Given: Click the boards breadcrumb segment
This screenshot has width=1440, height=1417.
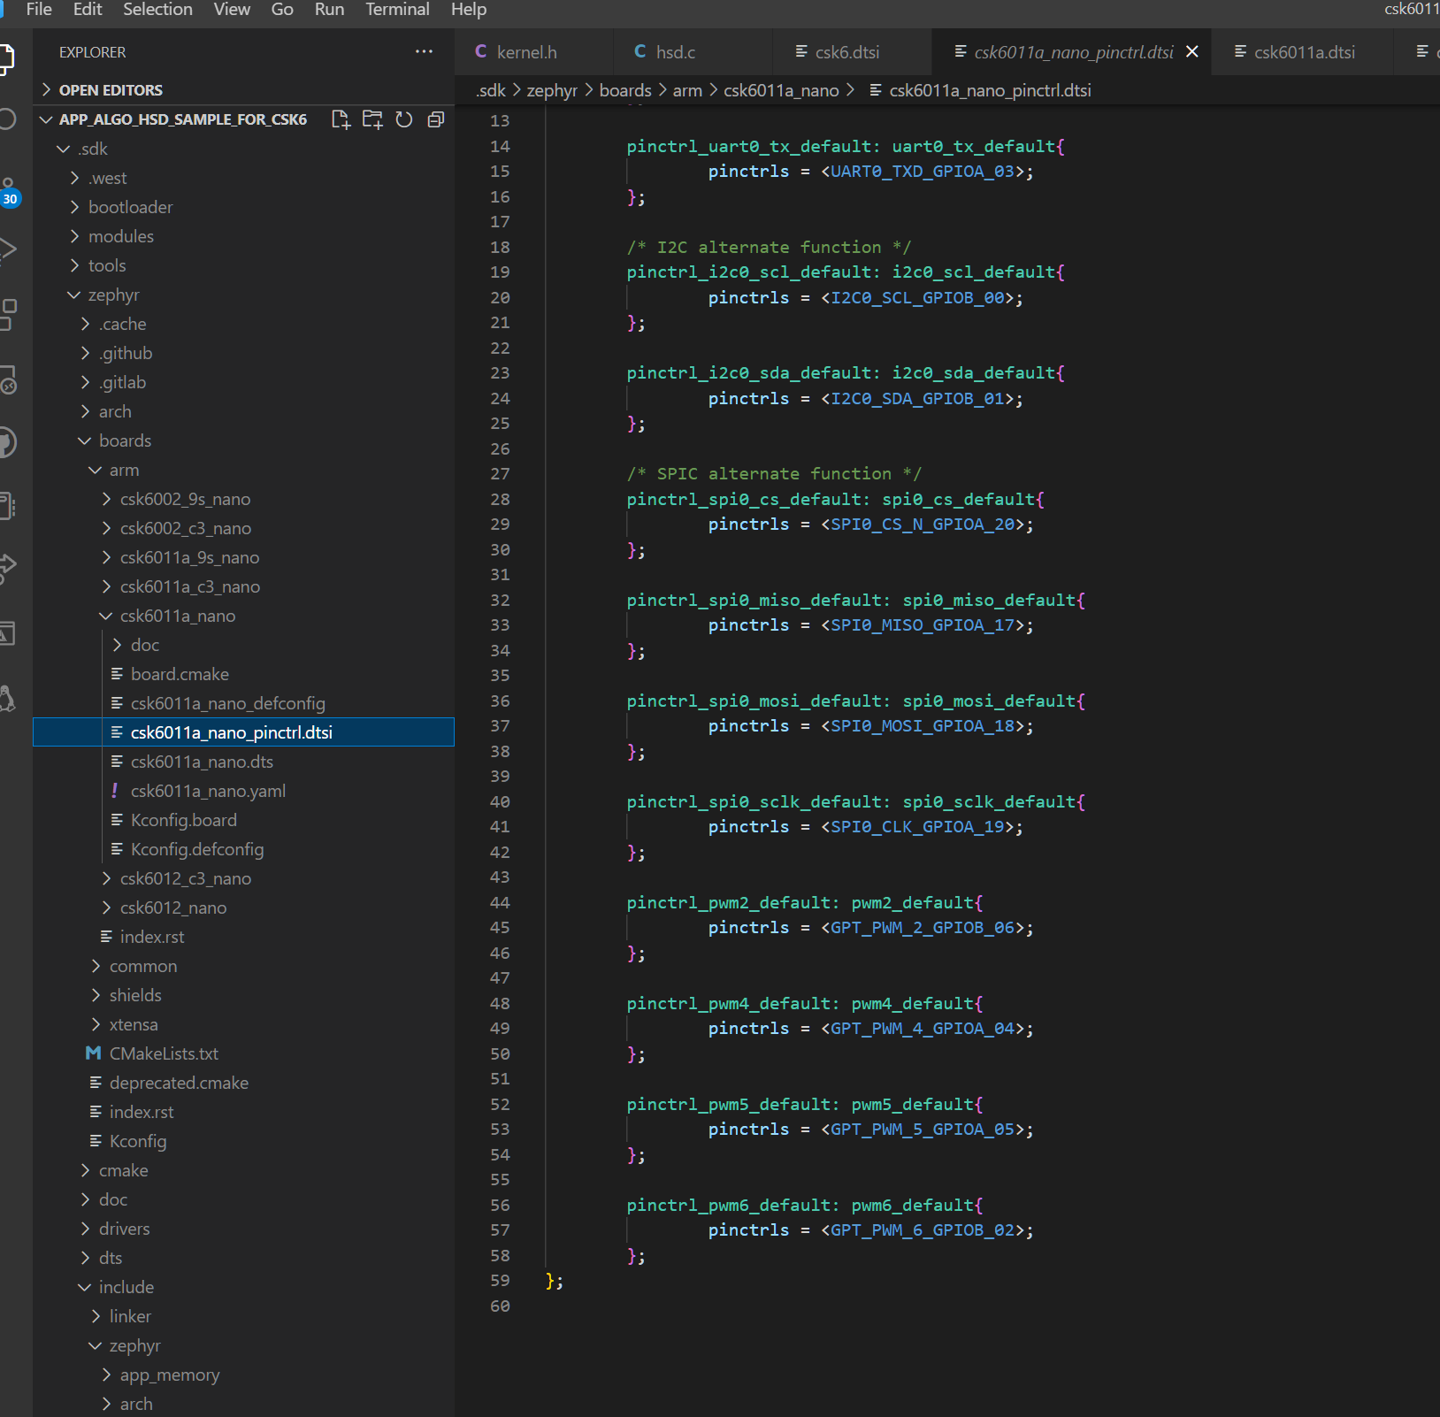Looking at the screenshot, I should pos(625,90).
